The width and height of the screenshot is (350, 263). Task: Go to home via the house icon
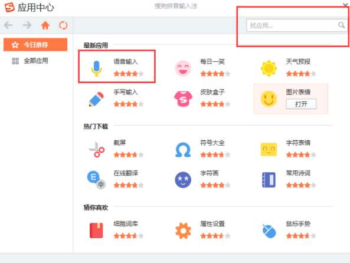(x=45, y=25)
